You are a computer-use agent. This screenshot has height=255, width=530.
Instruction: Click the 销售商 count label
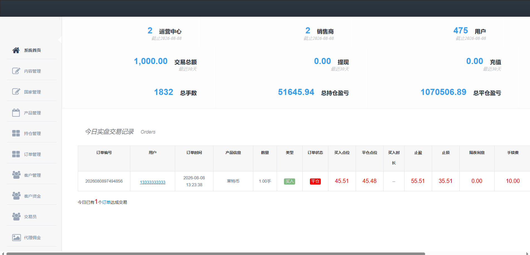(325, 31)
